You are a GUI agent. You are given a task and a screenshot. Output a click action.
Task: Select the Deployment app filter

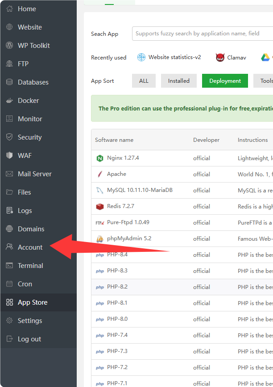coord(225,81)
